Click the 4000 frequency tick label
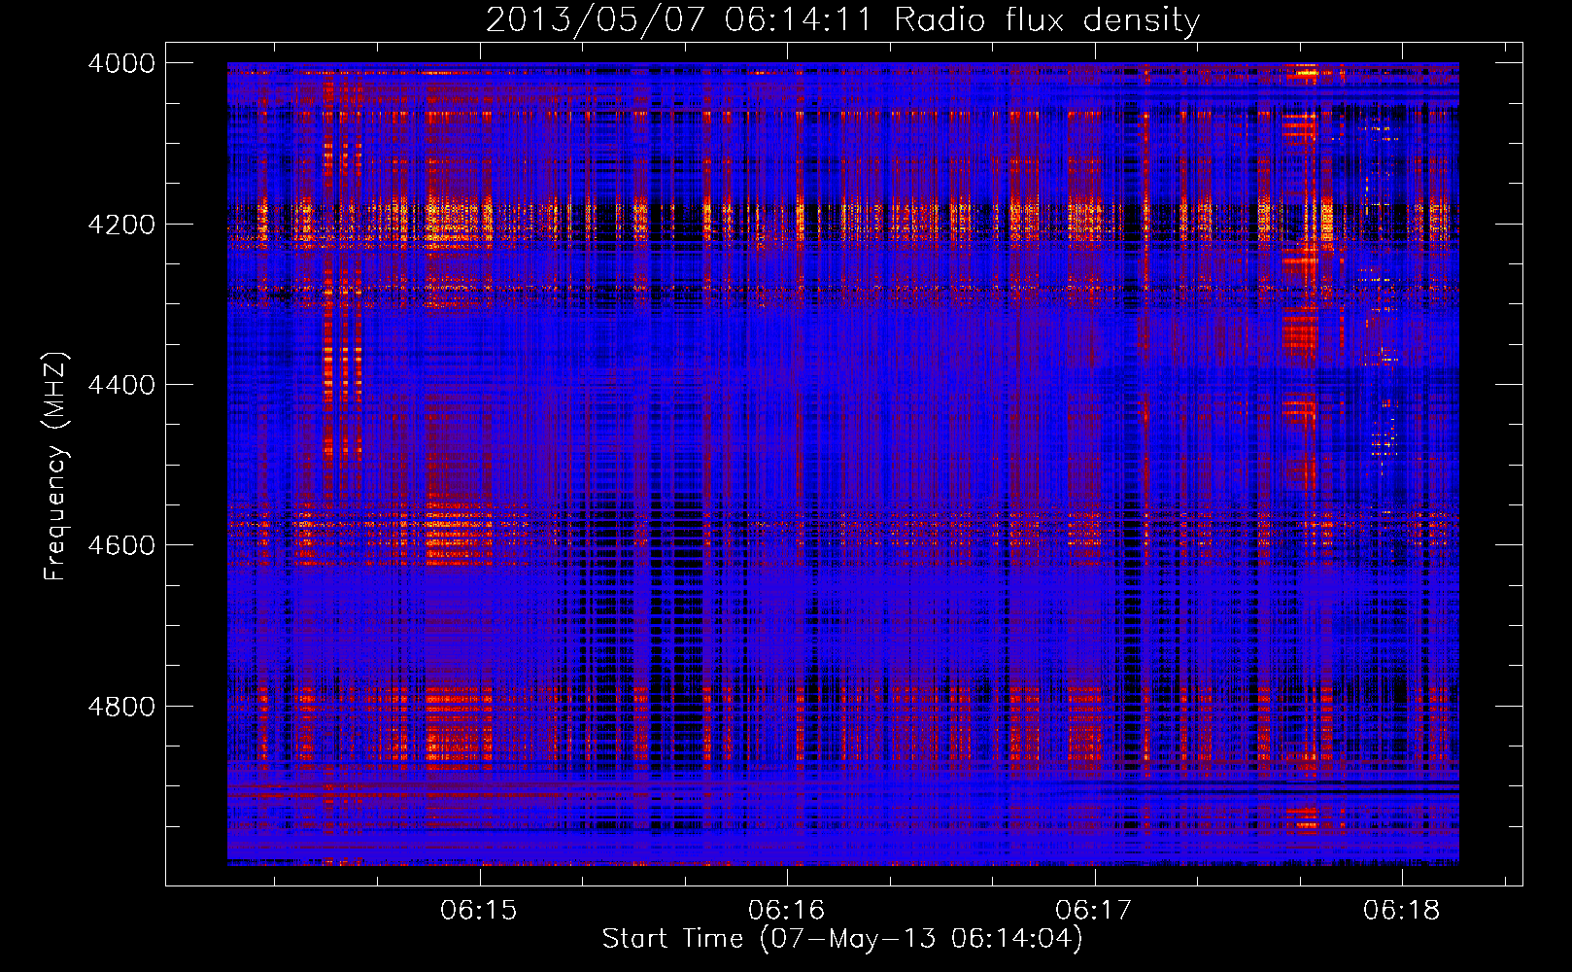The image size is (1572, 972). click(121, 63)
